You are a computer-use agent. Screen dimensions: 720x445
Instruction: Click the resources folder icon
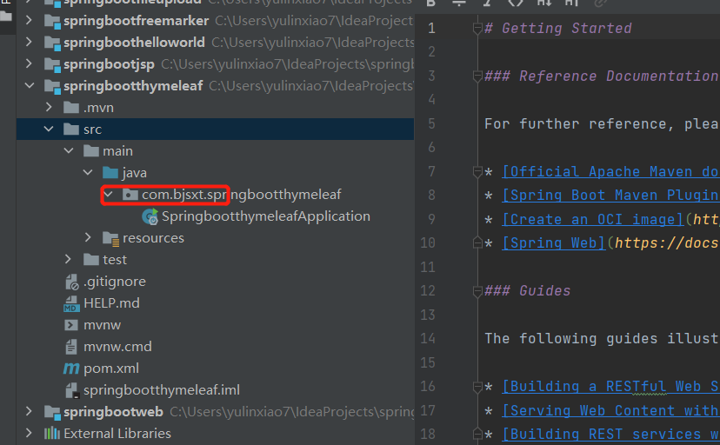click(110, 238)
